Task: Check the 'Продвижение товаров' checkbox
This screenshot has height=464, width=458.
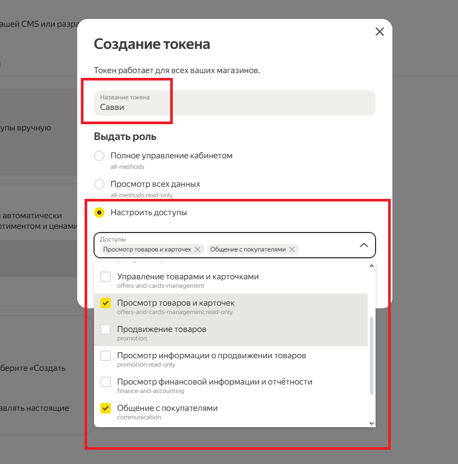Action: point(106,329)
